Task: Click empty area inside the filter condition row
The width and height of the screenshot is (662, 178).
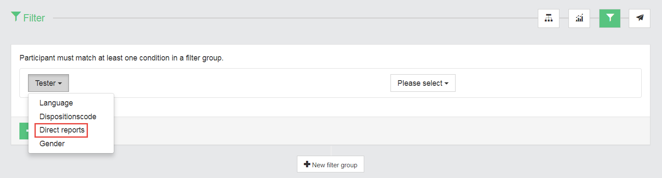Action: 228,83
